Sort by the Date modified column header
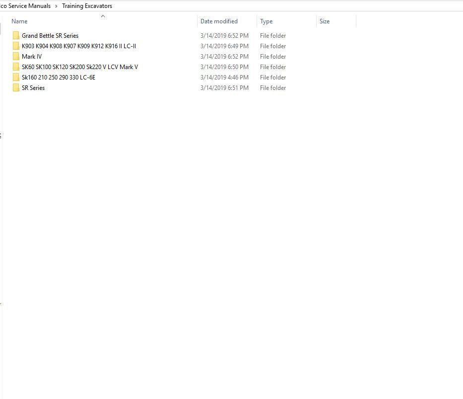Image resolution: width=463 pixels, height=399 pixels. 219,21
